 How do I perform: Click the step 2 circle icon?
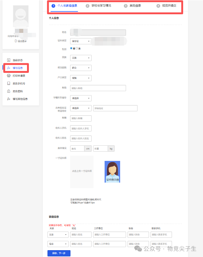coord(88,6)
